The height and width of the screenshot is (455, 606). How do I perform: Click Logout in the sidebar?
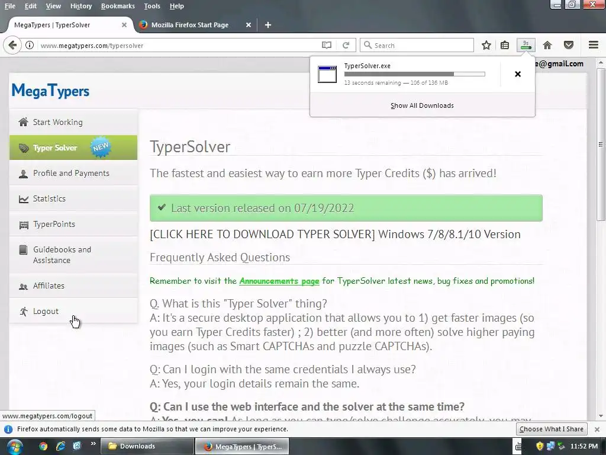coord(73,311)
